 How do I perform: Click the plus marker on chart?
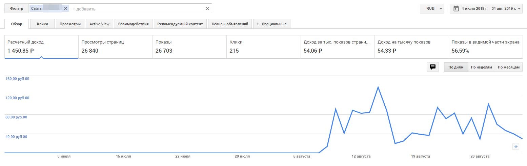(x=516, y=146)
